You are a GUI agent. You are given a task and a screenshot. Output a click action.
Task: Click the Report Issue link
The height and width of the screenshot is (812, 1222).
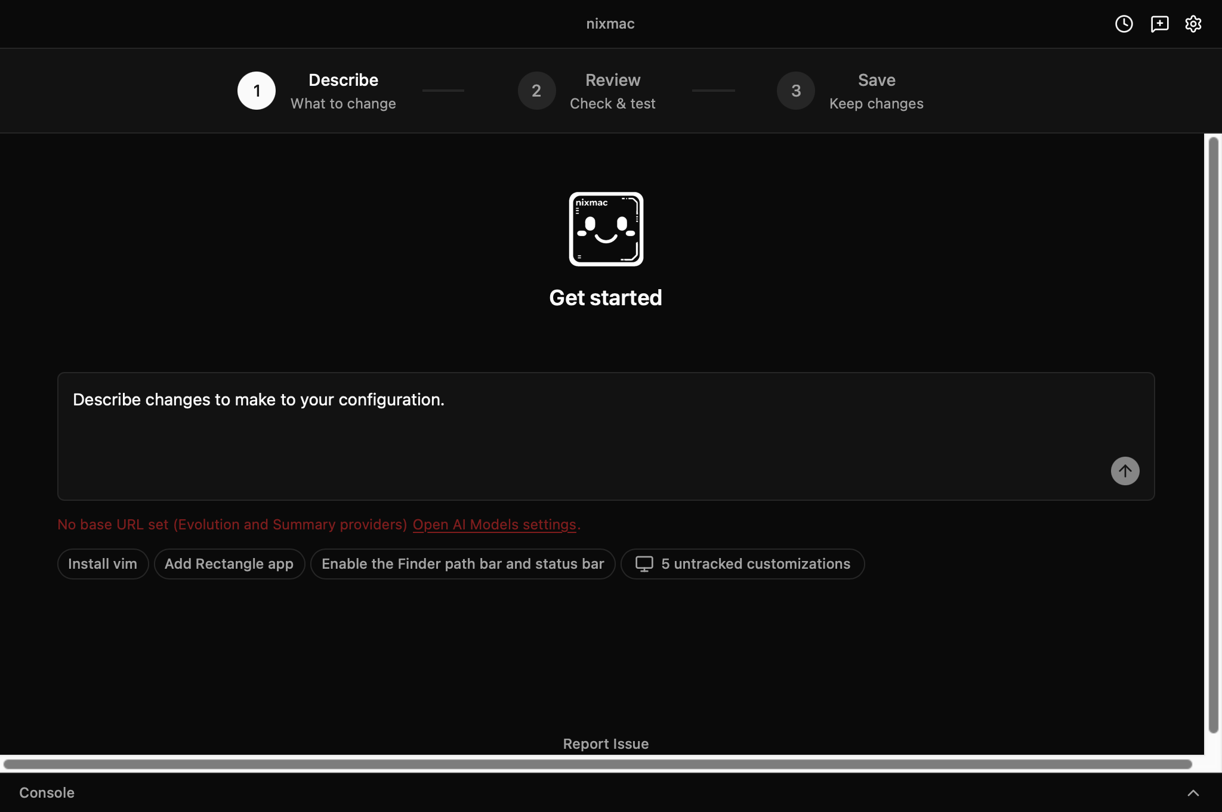point(606,744)
